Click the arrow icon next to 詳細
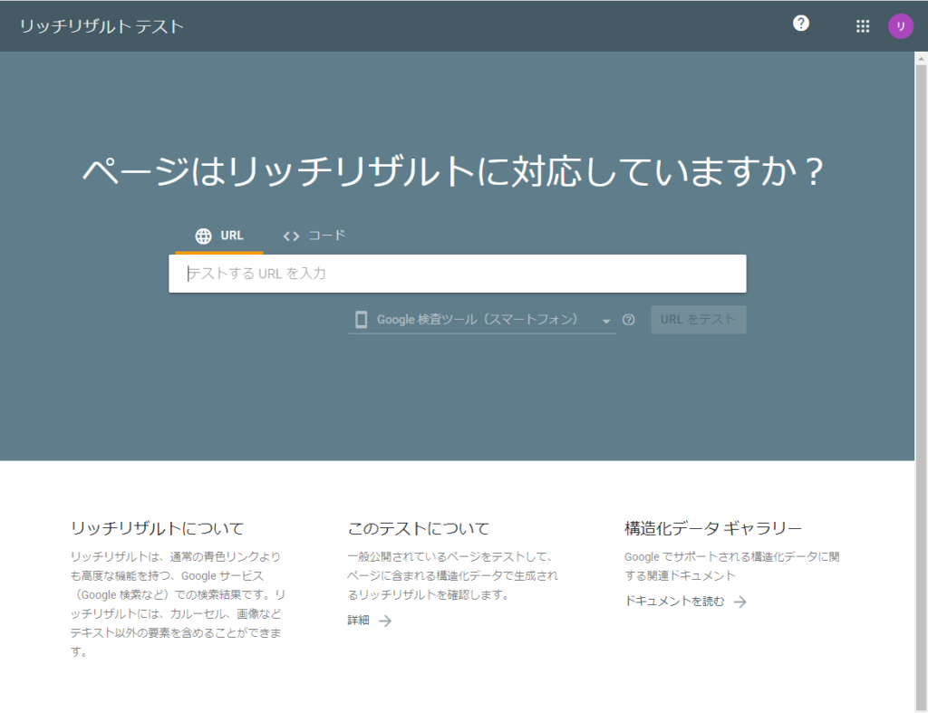Viewport: 928px width, 713px height. click(385, 621)
